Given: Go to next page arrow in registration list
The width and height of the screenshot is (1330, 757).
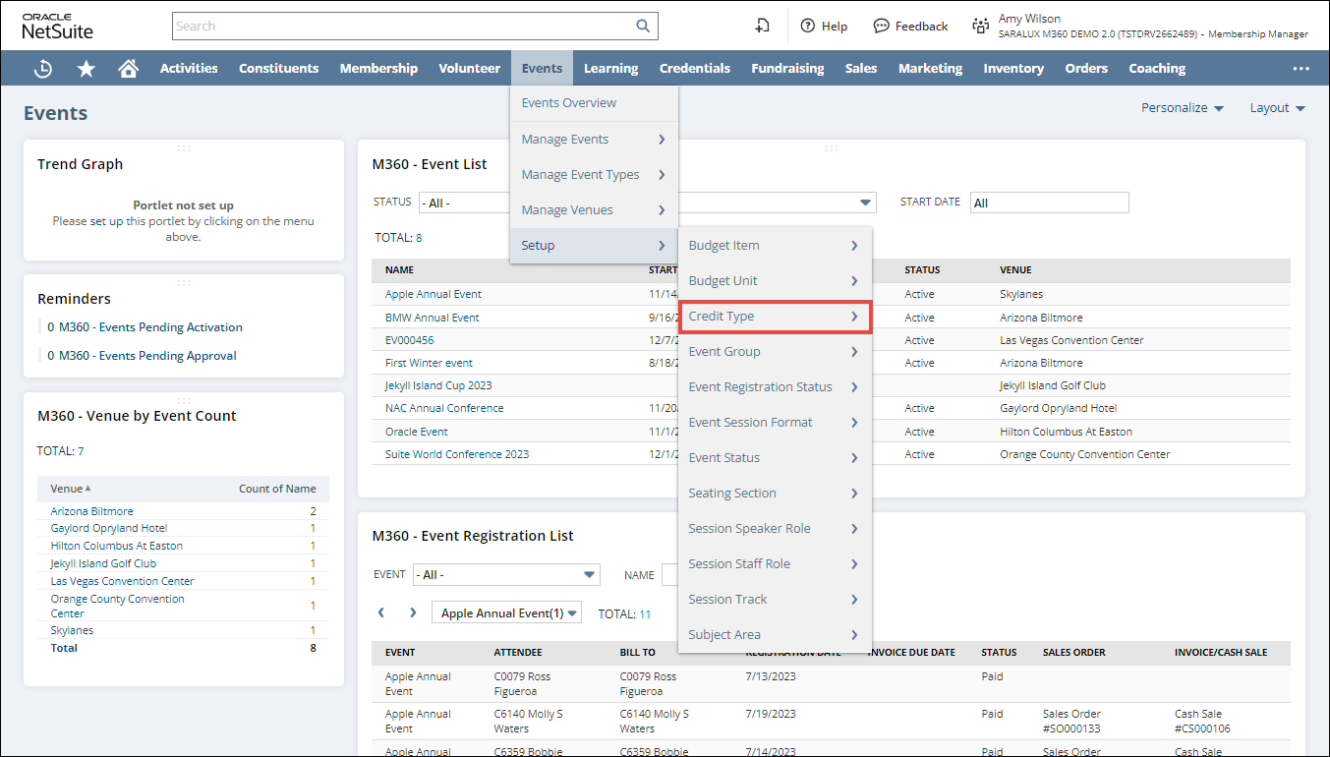Looking at the screenshot, I should [x=413, y=612].
